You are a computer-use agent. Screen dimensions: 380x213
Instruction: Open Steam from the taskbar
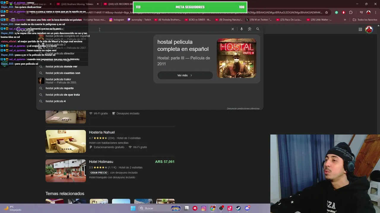coord(238,208)
